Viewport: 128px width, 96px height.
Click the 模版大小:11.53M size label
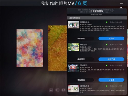pos(116,45)
